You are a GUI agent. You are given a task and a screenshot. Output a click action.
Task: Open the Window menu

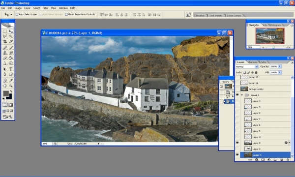coord(63,8)
